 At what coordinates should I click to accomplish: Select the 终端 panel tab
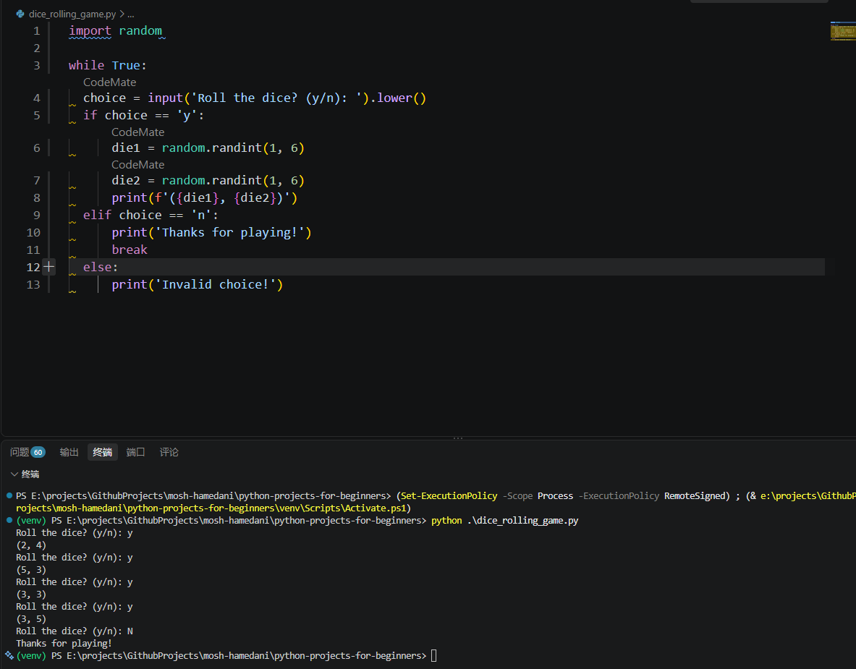point(103,452)
